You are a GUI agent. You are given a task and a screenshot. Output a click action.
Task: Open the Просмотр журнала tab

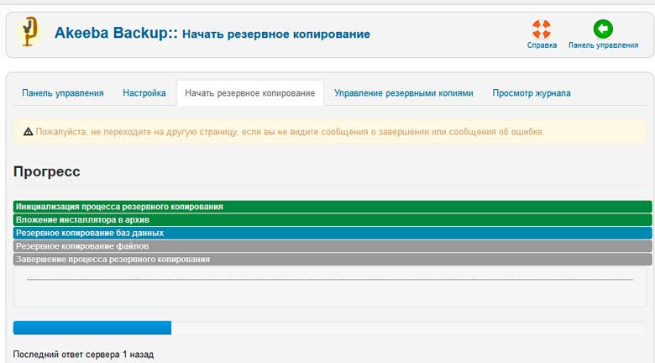(532, 92)
